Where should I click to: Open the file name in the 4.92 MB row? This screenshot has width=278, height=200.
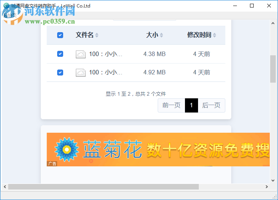point(106,73)
